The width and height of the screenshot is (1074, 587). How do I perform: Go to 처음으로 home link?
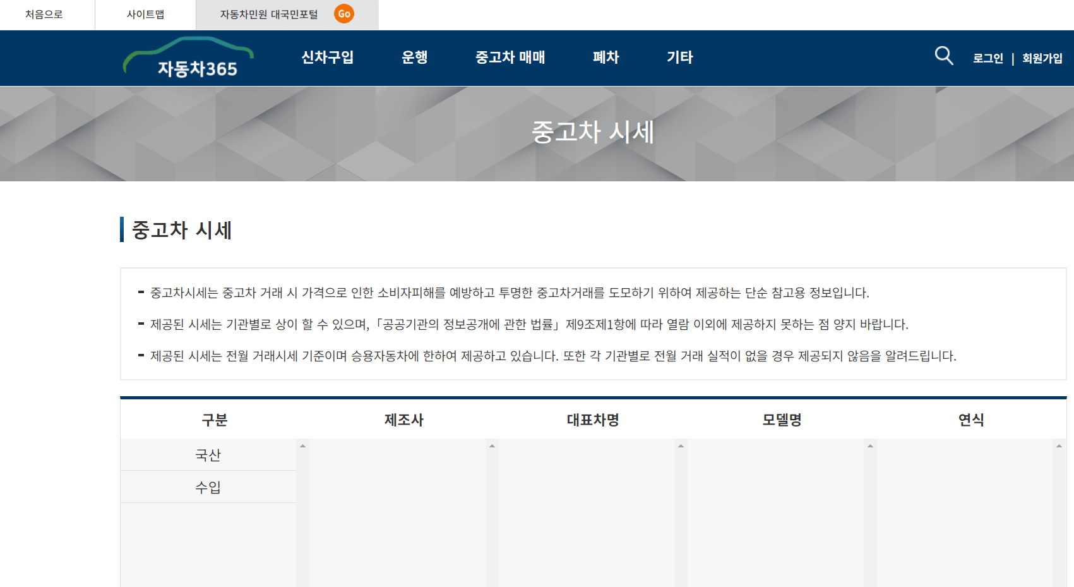[x=43, y=15]
